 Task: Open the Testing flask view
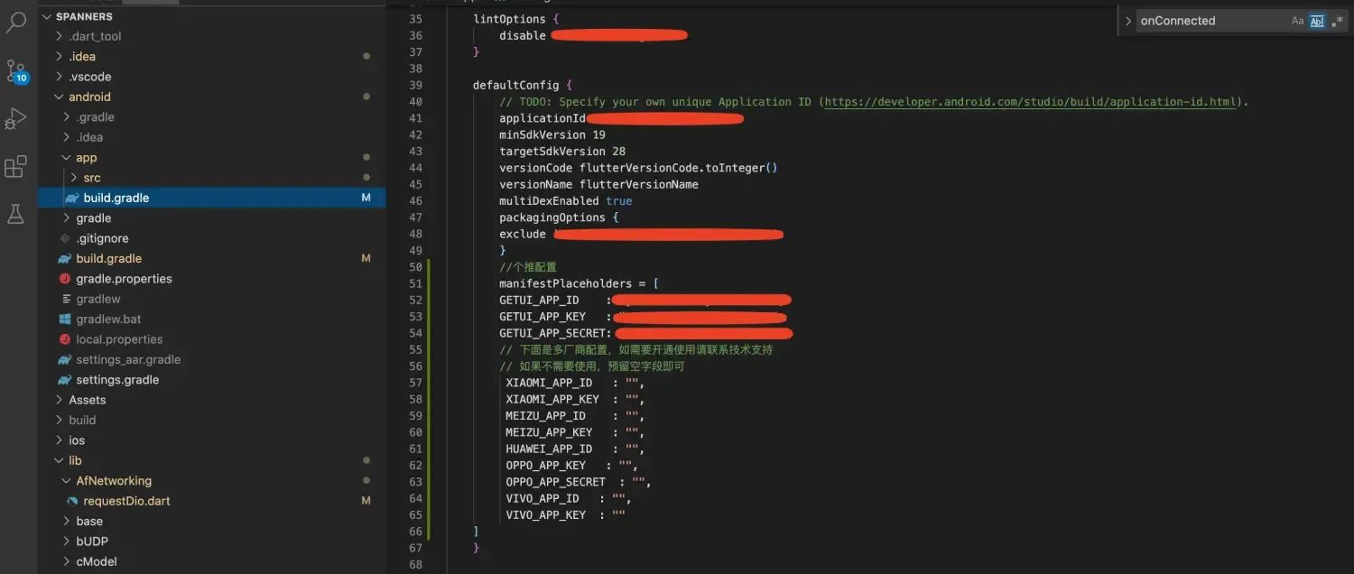point(16,214)
